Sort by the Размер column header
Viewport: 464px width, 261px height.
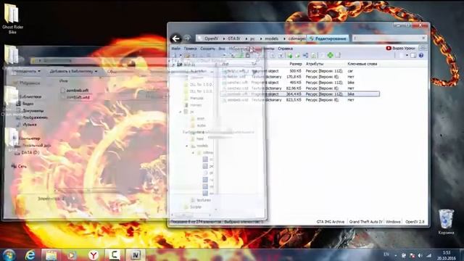click(x=295, y=64)
